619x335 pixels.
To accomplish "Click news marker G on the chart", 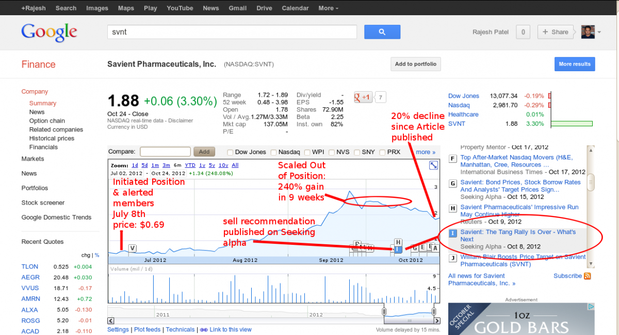I will (x=415, y=247).
